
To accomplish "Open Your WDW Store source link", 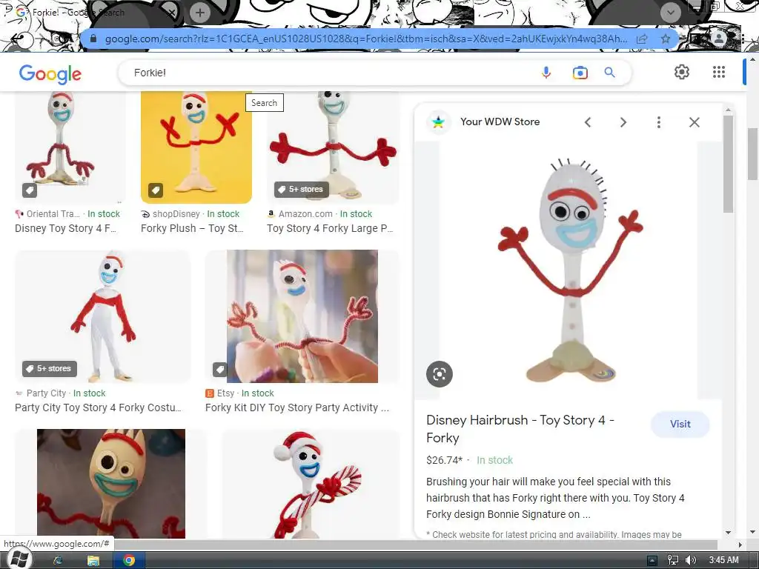I will click(x=500, y=122).
